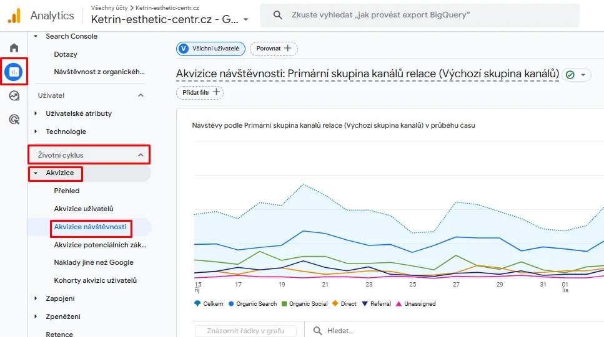Toggle the Direct legend entry
604x337 pixels.
click(x=344, y=303)
